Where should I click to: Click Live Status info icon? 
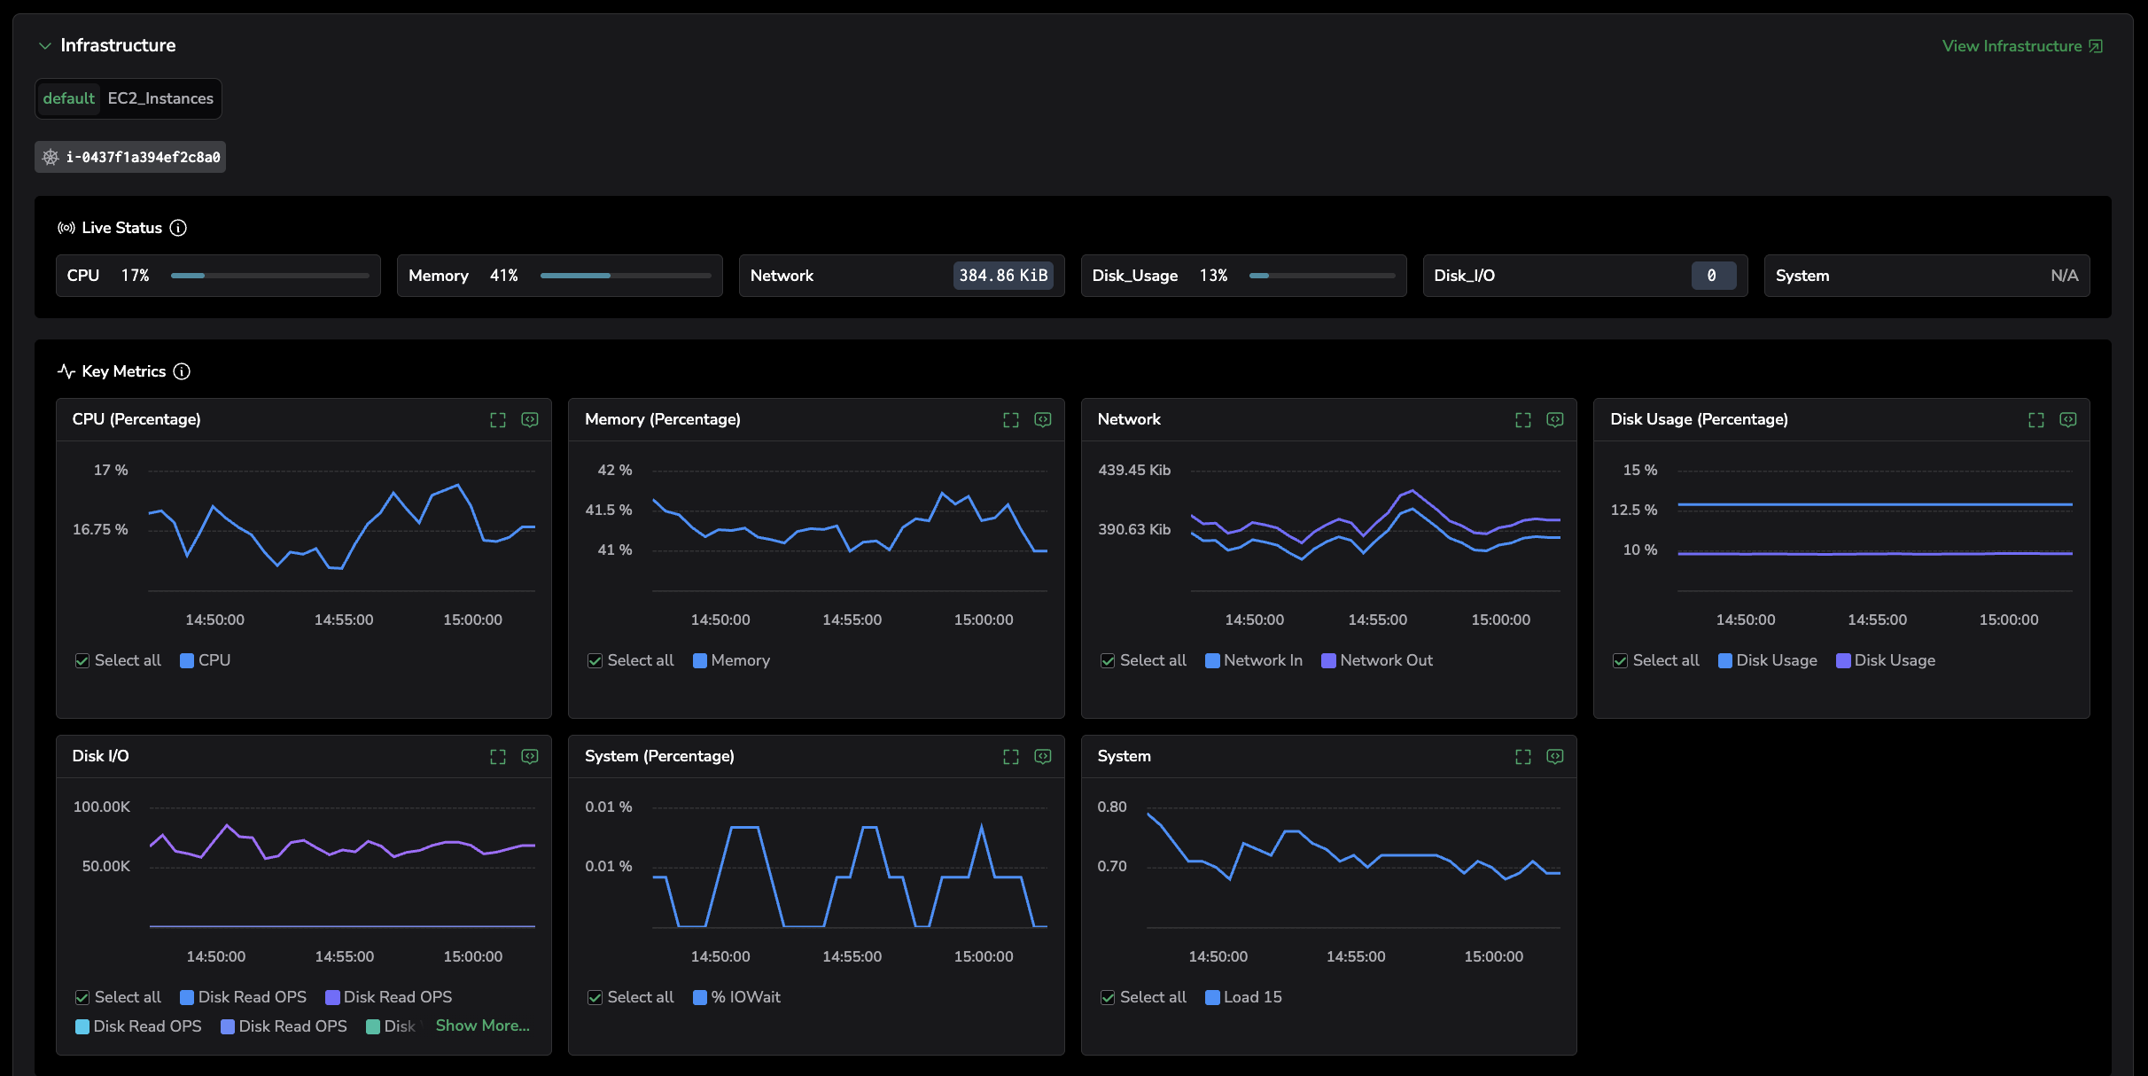tap(178, 228)
